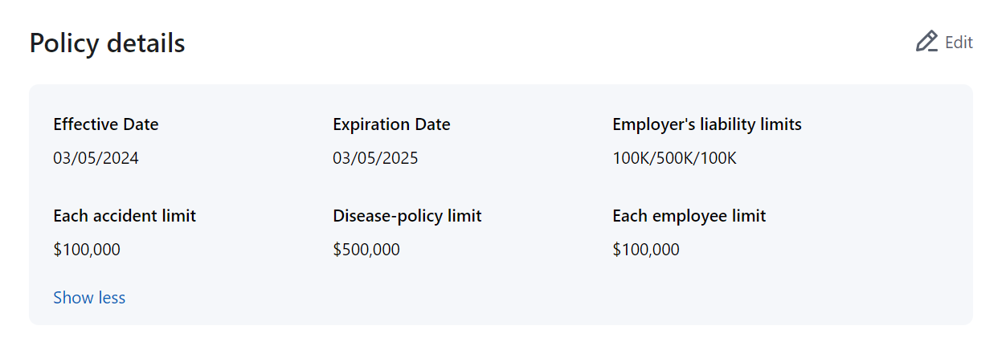Click the 03/05/2025 expiration date value
Screen dimensions: 1006x350
pyautogui.click(x=375, y=158)
